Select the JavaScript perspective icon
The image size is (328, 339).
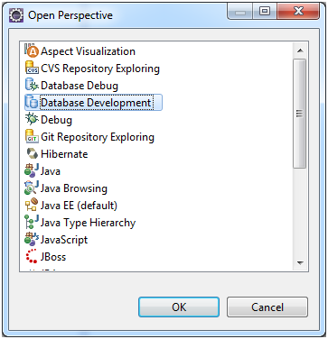point(32,240)
